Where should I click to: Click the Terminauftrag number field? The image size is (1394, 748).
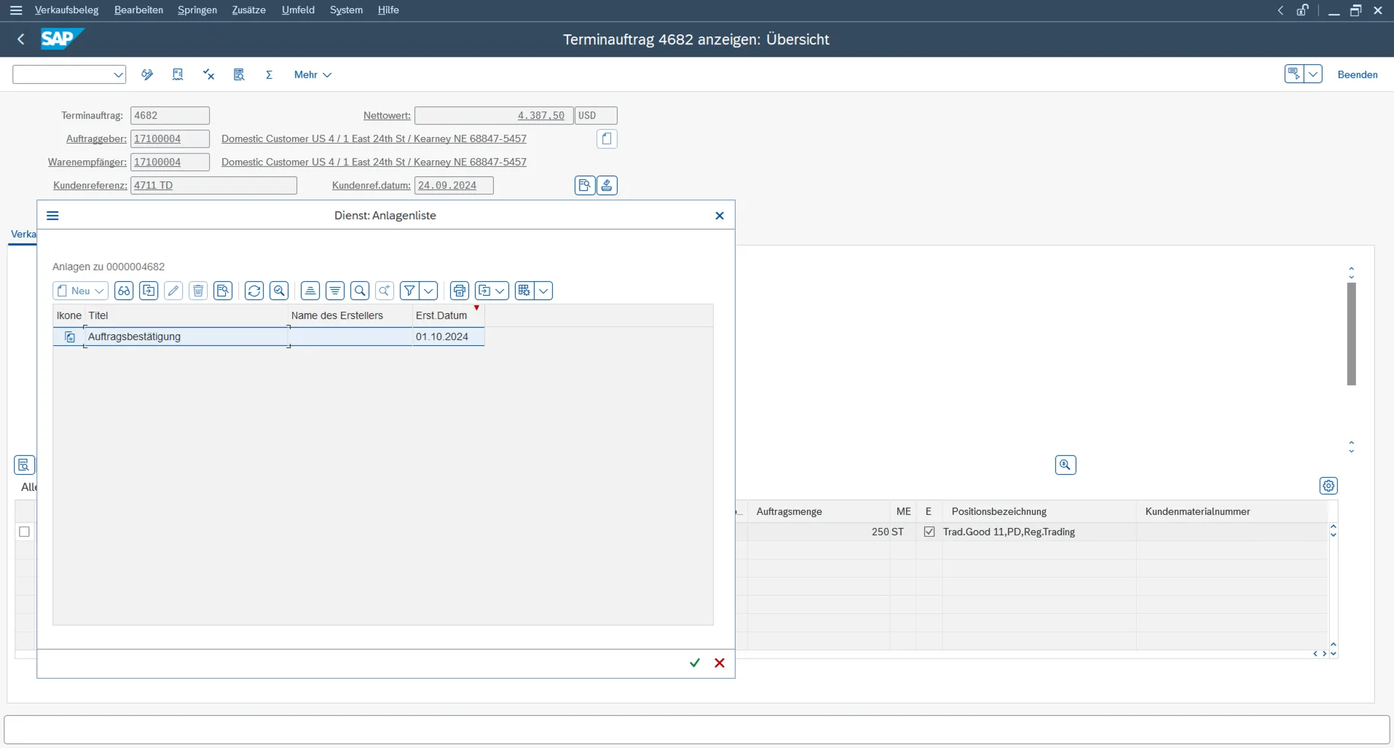170,115
